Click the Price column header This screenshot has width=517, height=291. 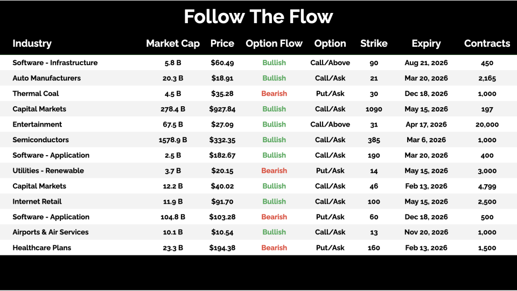222,44
